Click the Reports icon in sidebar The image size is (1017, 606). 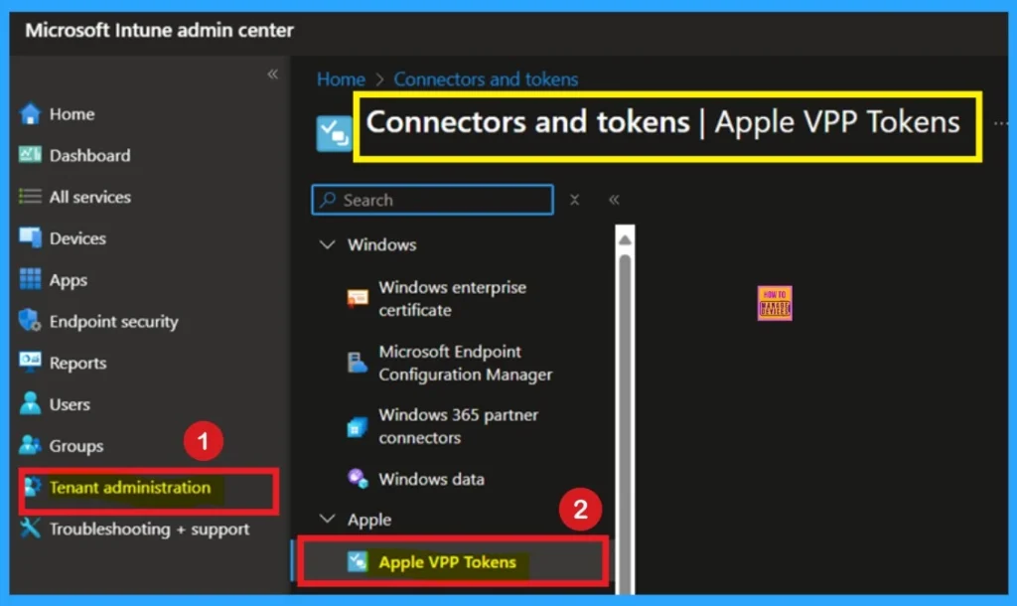pyautogui.click(x=30, y=362)
